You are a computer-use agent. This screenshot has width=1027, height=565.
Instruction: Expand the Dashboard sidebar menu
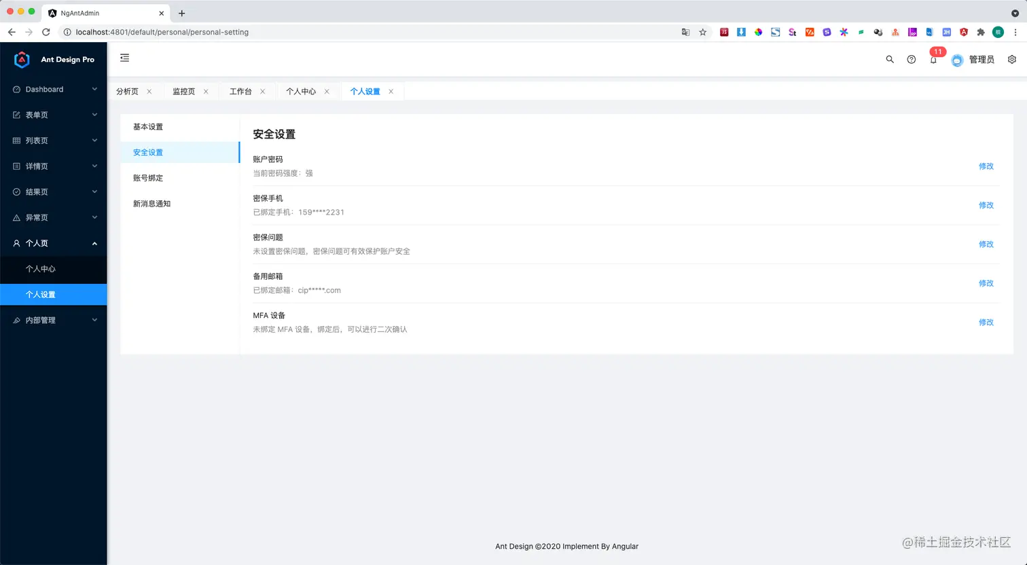54,90
